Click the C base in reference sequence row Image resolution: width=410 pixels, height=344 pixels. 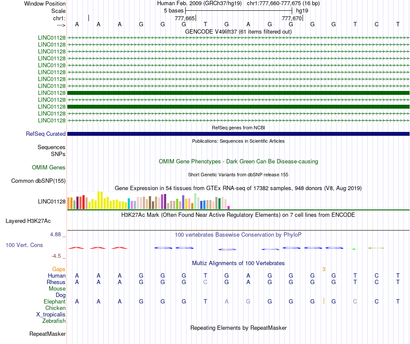coord(376,24)
